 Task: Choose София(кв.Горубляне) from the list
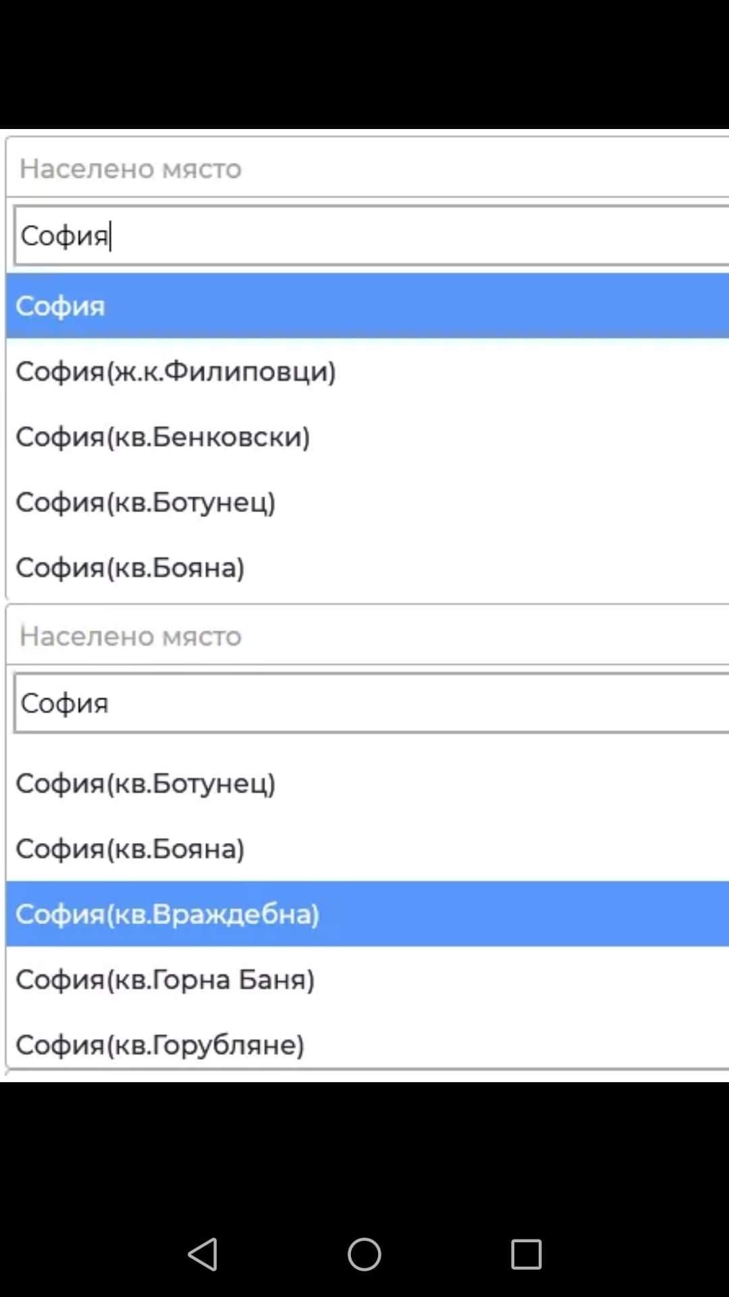160,1045
